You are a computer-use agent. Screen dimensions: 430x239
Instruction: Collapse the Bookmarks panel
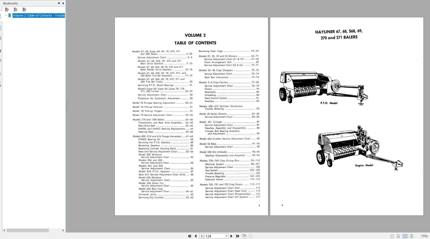click(x=63, y=4)
